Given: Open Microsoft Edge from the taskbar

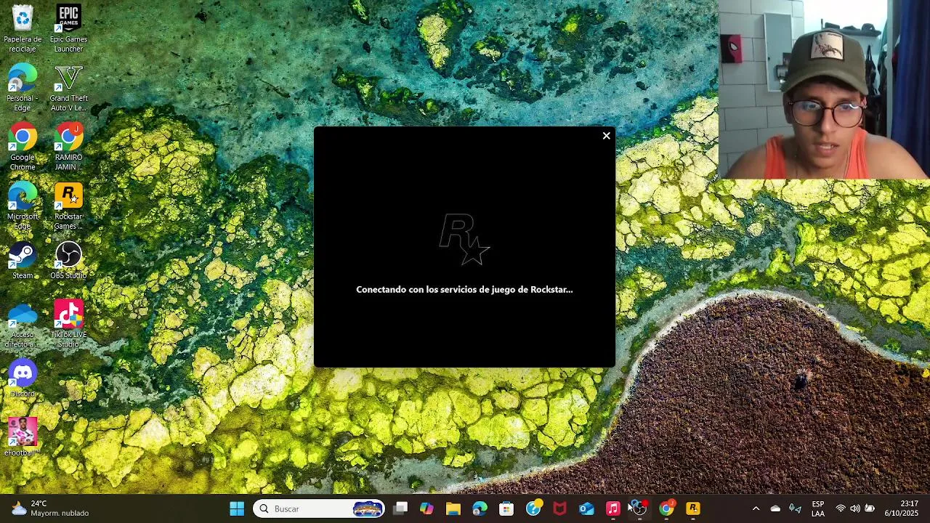Looking at the screenshot, I should click(480, 508).
